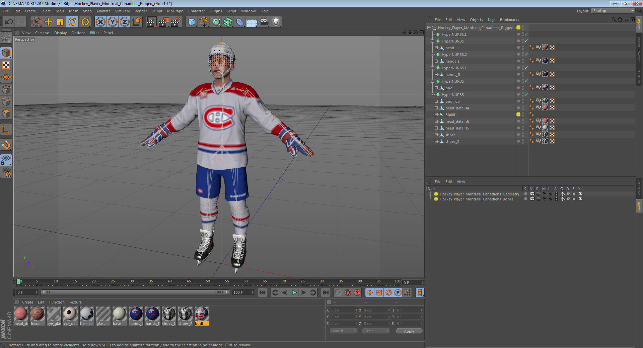Toggle the Snap magnet icon

click(x=6, y=145)
